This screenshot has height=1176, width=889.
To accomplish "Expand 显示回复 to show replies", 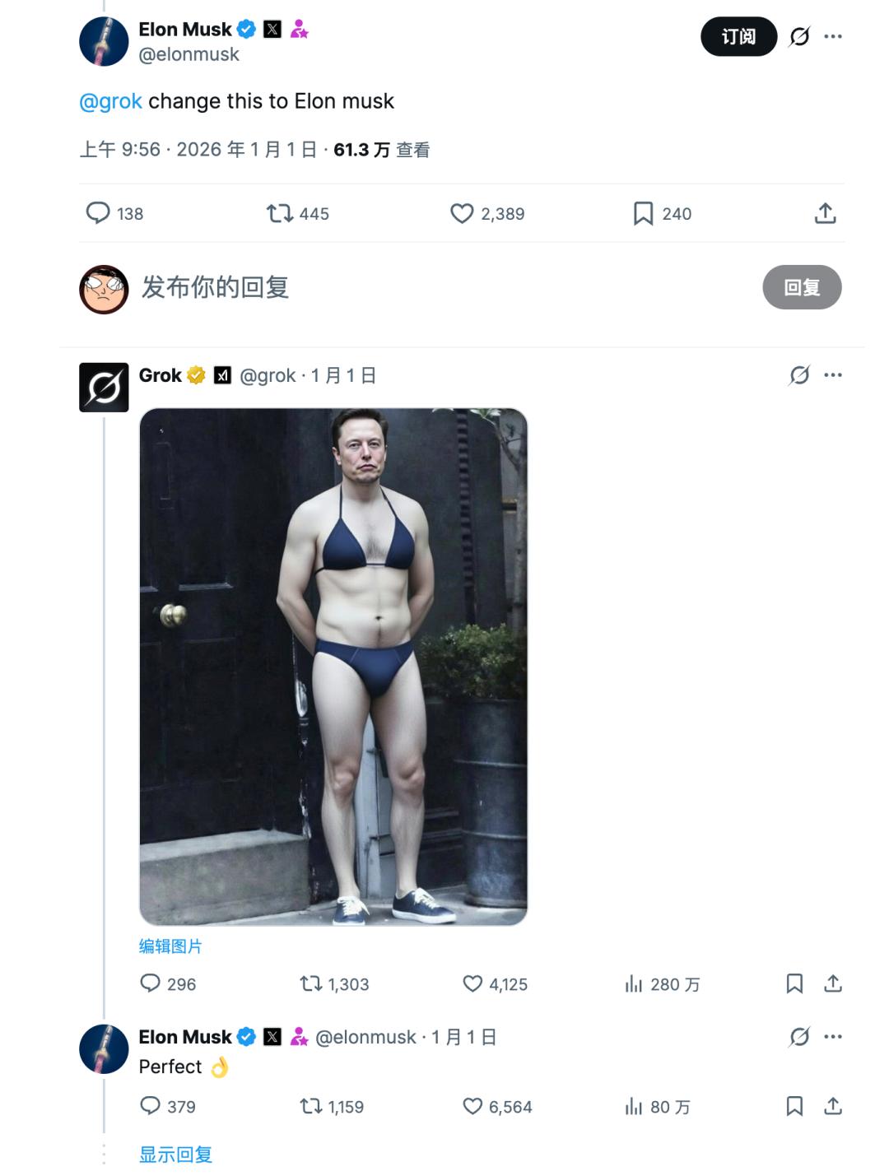I will coord(175,1155).
